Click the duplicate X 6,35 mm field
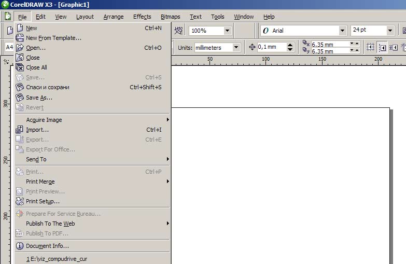The image size is (406, 264). pyautogui.click(x=330, y=44)
